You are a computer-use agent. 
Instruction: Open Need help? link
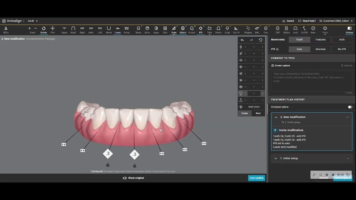pyautogui.click(x=307, y=21)
